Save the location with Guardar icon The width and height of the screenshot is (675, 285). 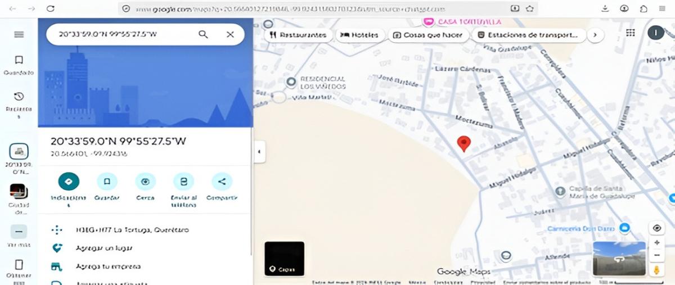pos(107,182)
